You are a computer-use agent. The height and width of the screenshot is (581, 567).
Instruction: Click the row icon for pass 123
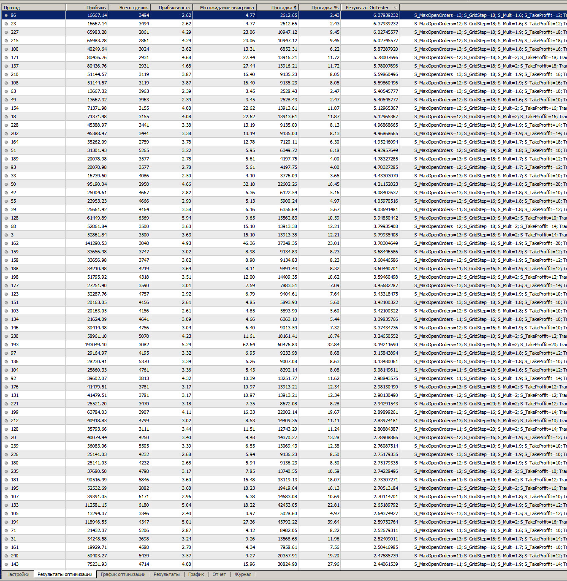tap(6, 294)
